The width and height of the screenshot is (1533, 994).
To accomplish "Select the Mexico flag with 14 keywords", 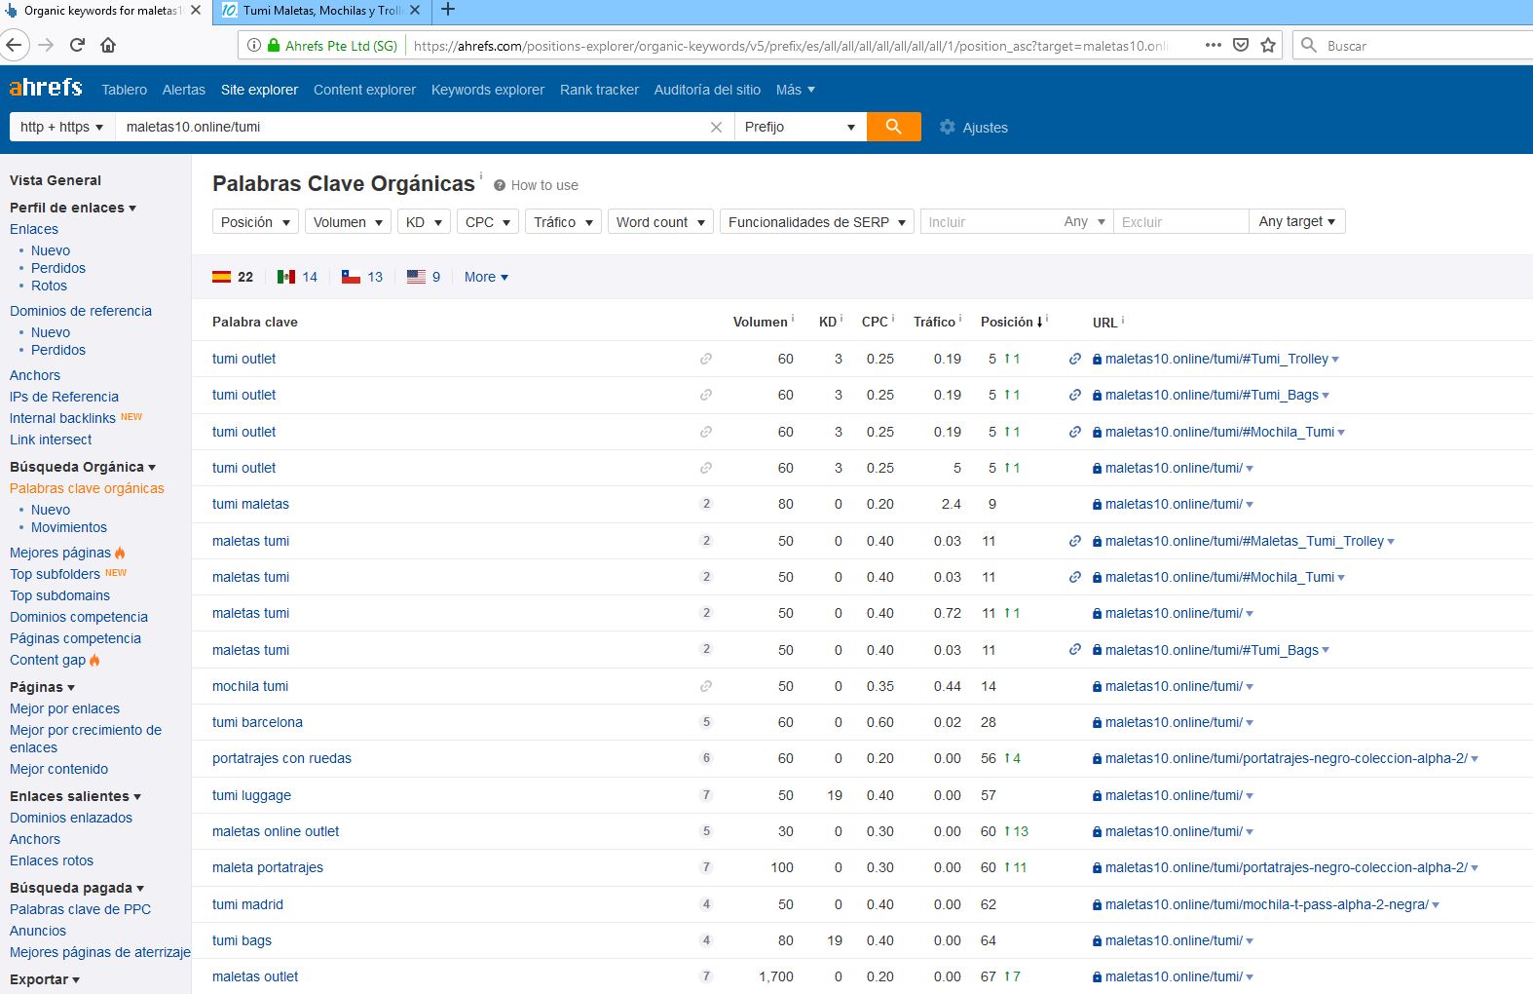I will (297, 277).
